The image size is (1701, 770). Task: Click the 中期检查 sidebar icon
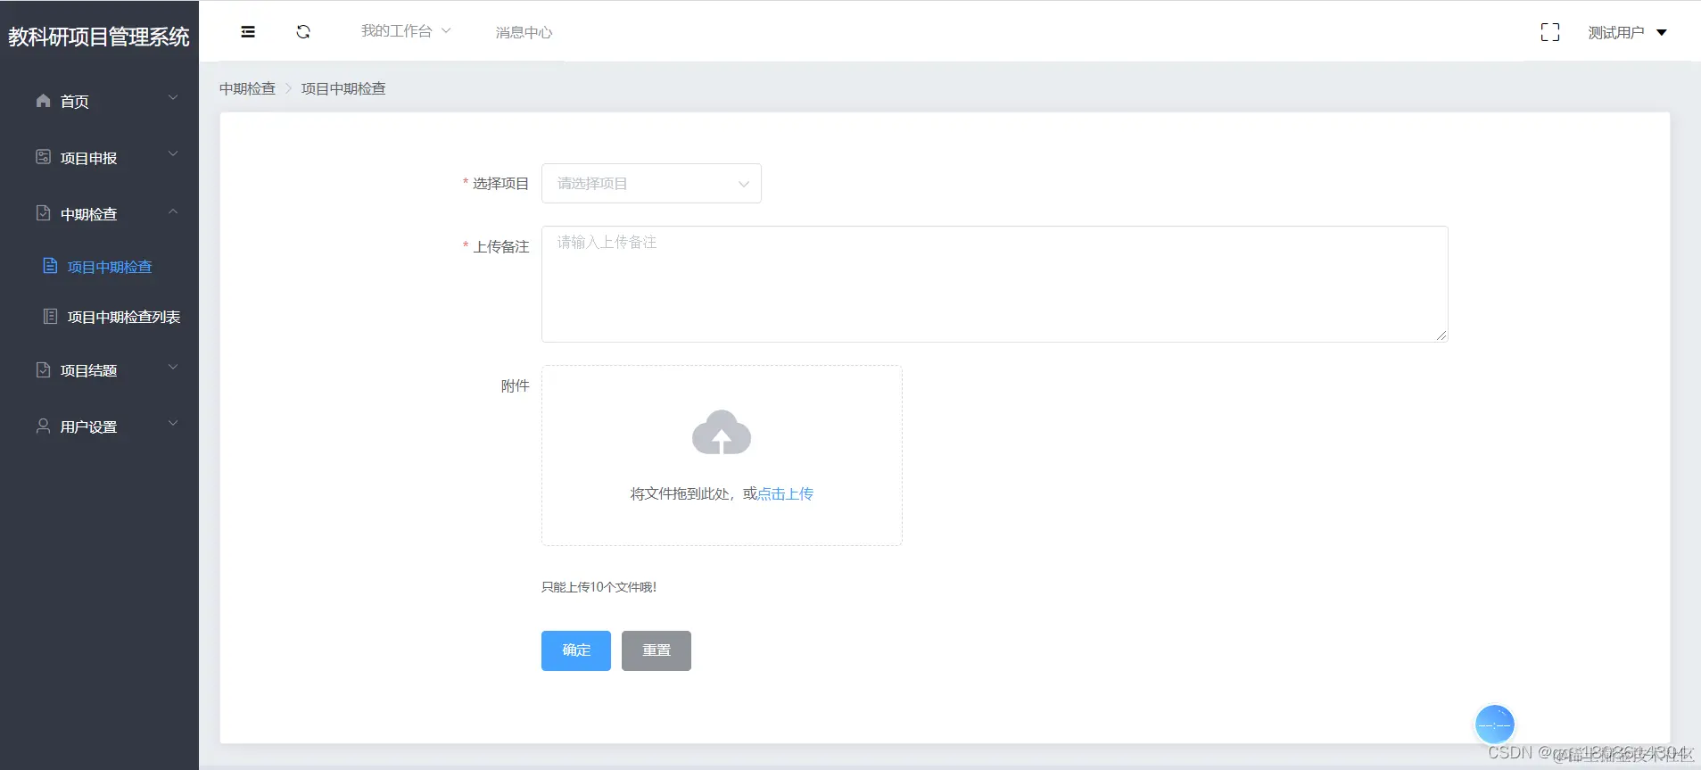(43, 213)
